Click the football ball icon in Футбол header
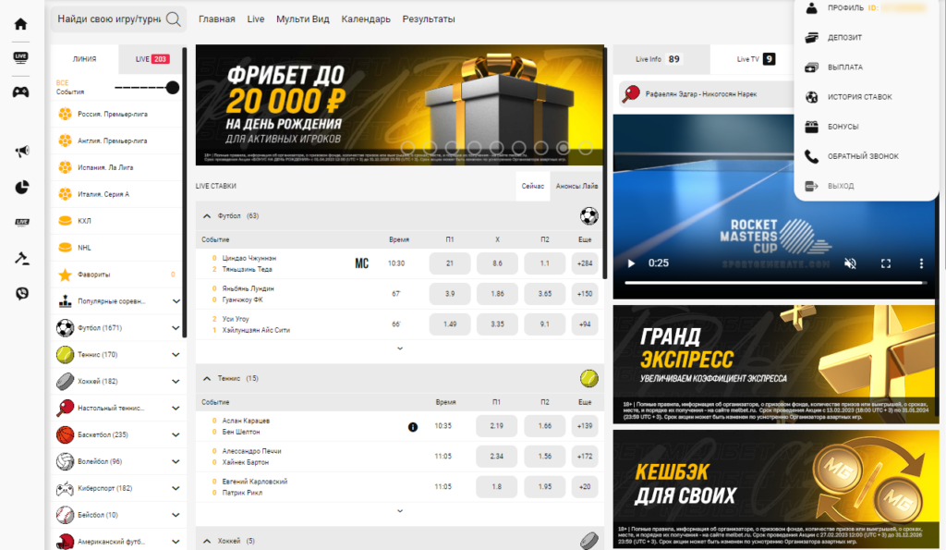 [588, 215]
